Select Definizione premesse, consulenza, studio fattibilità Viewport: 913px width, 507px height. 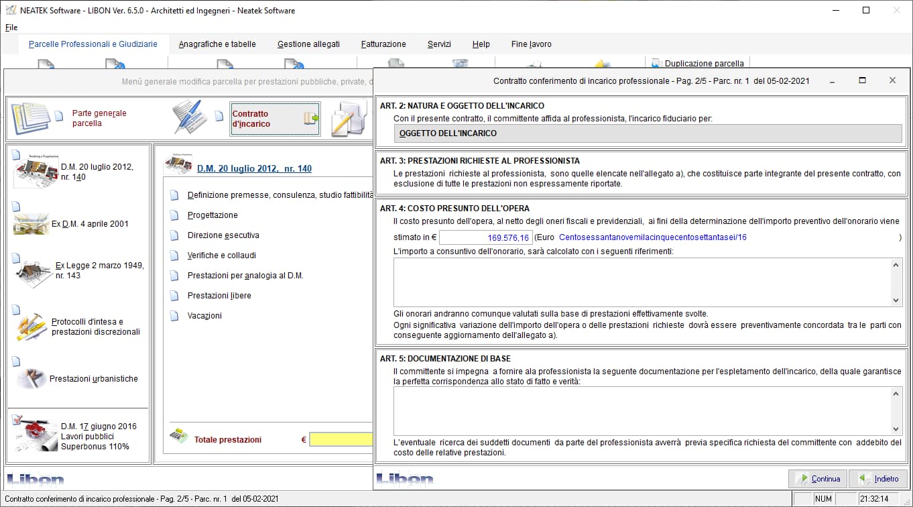280,195
